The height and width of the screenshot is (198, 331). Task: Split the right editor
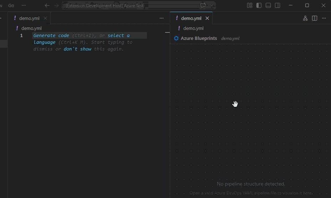[x=315, y=19]
